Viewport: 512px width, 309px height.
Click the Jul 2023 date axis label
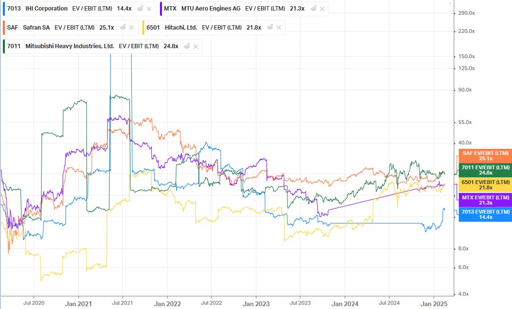pos(300,303)
